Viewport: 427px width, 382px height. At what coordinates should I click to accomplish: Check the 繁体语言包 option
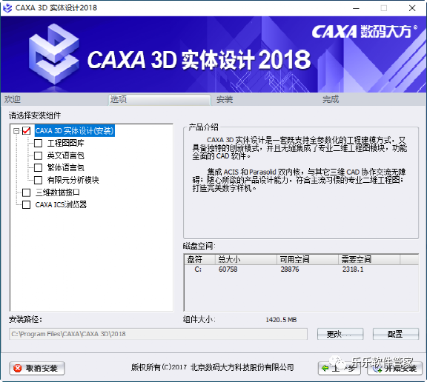click(38, 167)
